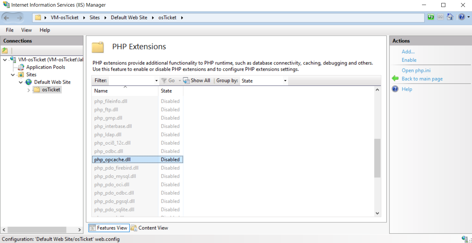Click the osTicket folder icon in the tree
This screenshot has height=243, width=472.
click(x=36, y=90)
